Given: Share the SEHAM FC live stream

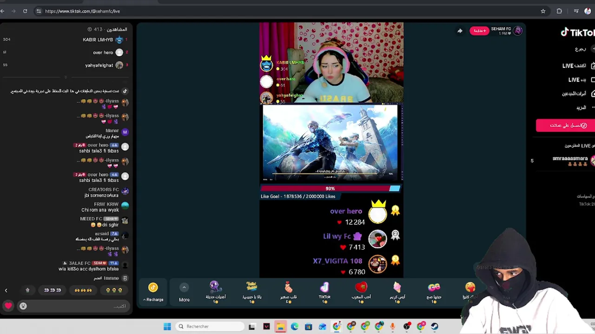Looking at the screenshot, I should click(x=460, y=31).
